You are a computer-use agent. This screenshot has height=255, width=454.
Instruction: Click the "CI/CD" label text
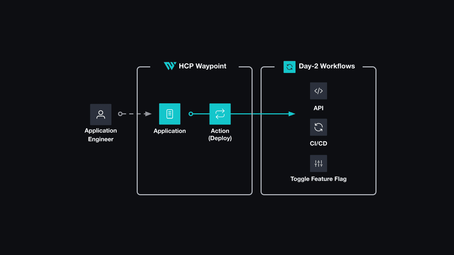tap(318, 143)
